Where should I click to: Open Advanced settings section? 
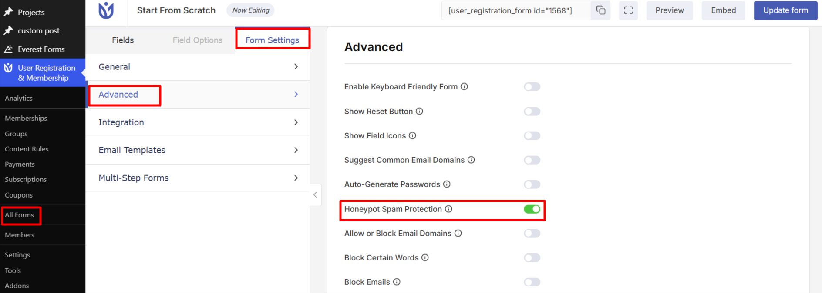[x=198, y=94]
